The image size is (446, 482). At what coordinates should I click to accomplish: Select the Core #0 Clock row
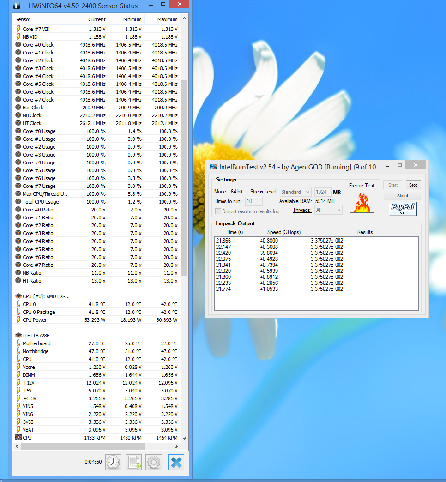pyautogui.click(x=96, y=45)
